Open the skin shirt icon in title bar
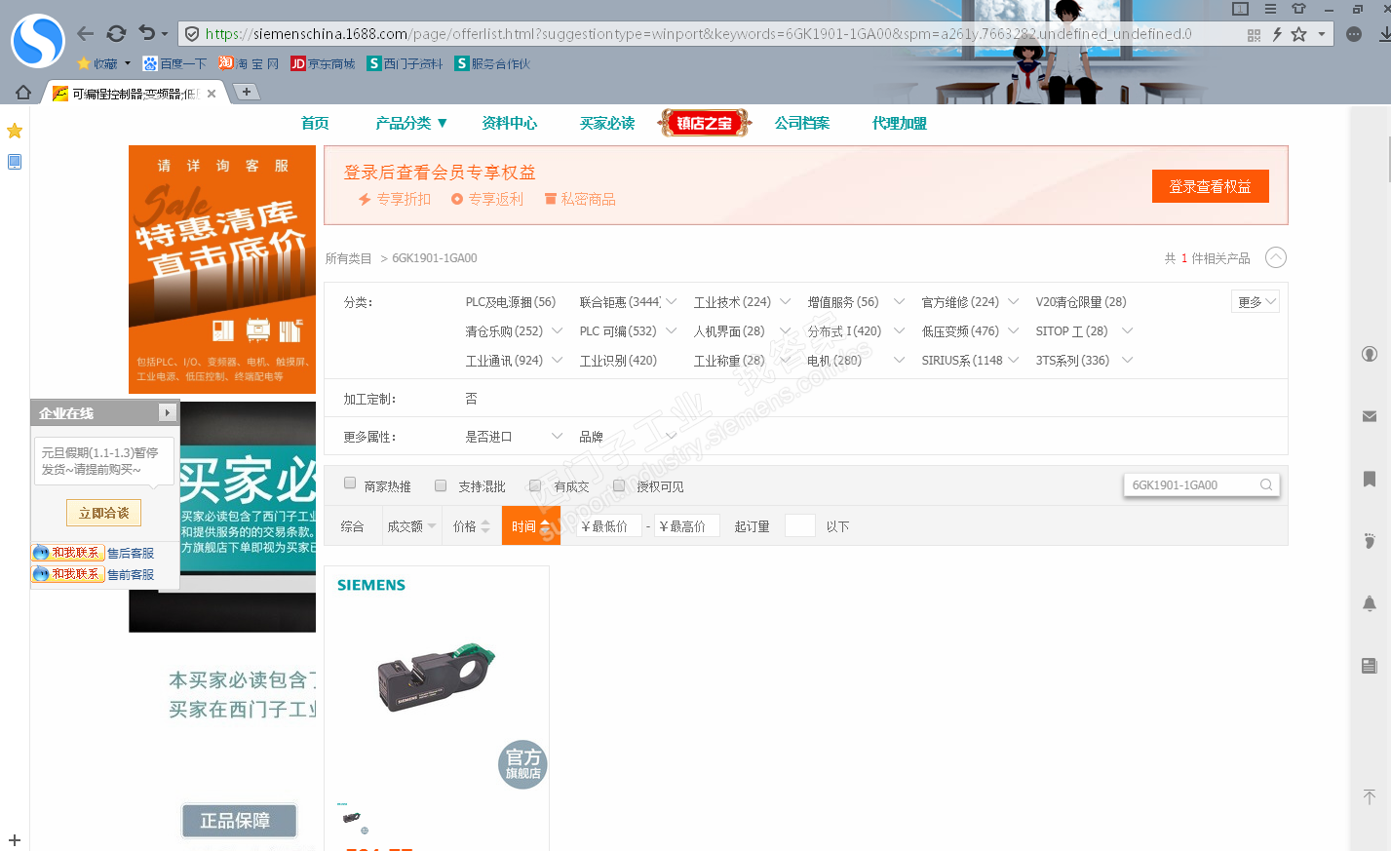The height and width of the screenshot is (851, 1391). coord(1298,9)
